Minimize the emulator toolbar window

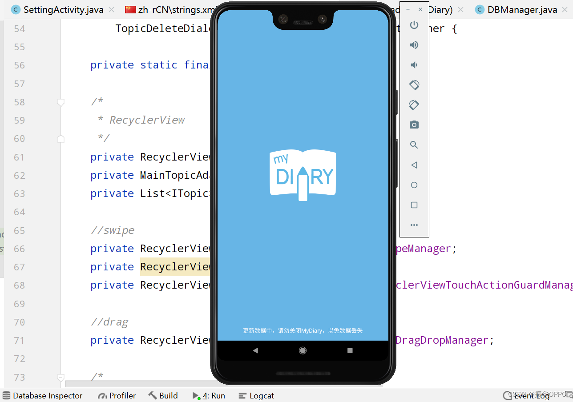click(408, 9)
